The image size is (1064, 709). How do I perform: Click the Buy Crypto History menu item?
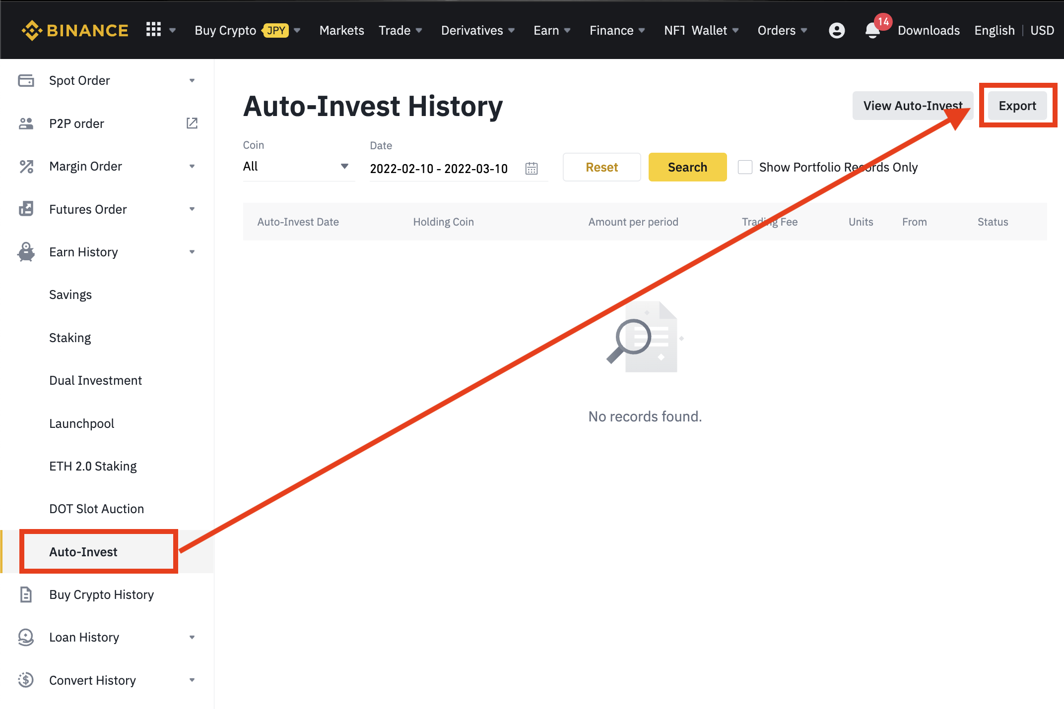coord(101,594)
